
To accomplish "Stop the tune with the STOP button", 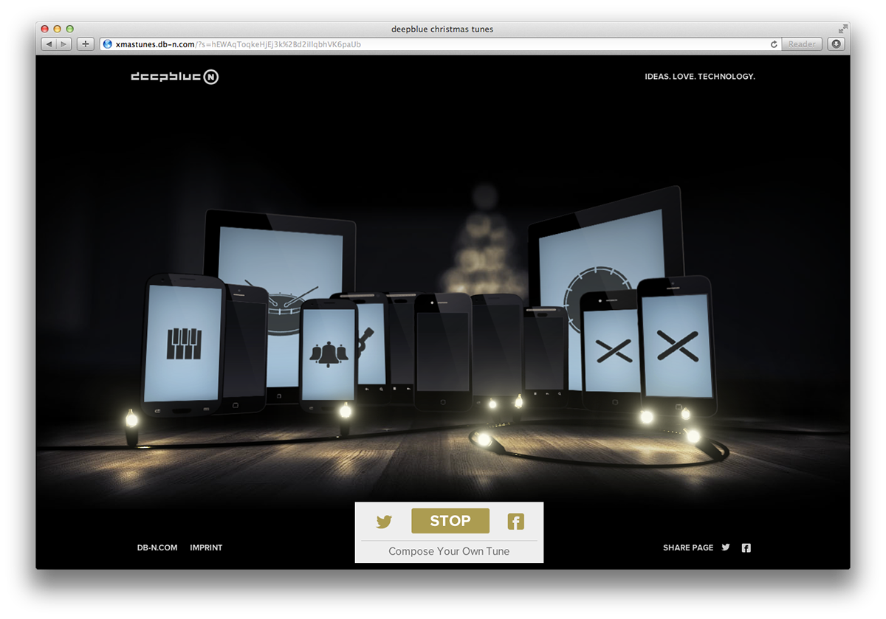I will point(450,521).
